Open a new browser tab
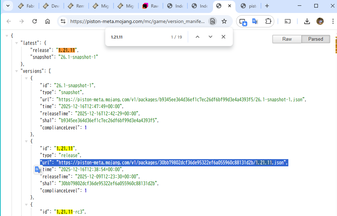The height and width of the screenshot is (216, 337). (267, 6)
